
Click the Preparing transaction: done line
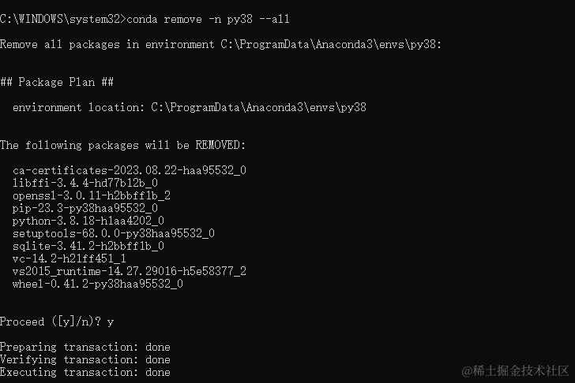pos(85,347)
